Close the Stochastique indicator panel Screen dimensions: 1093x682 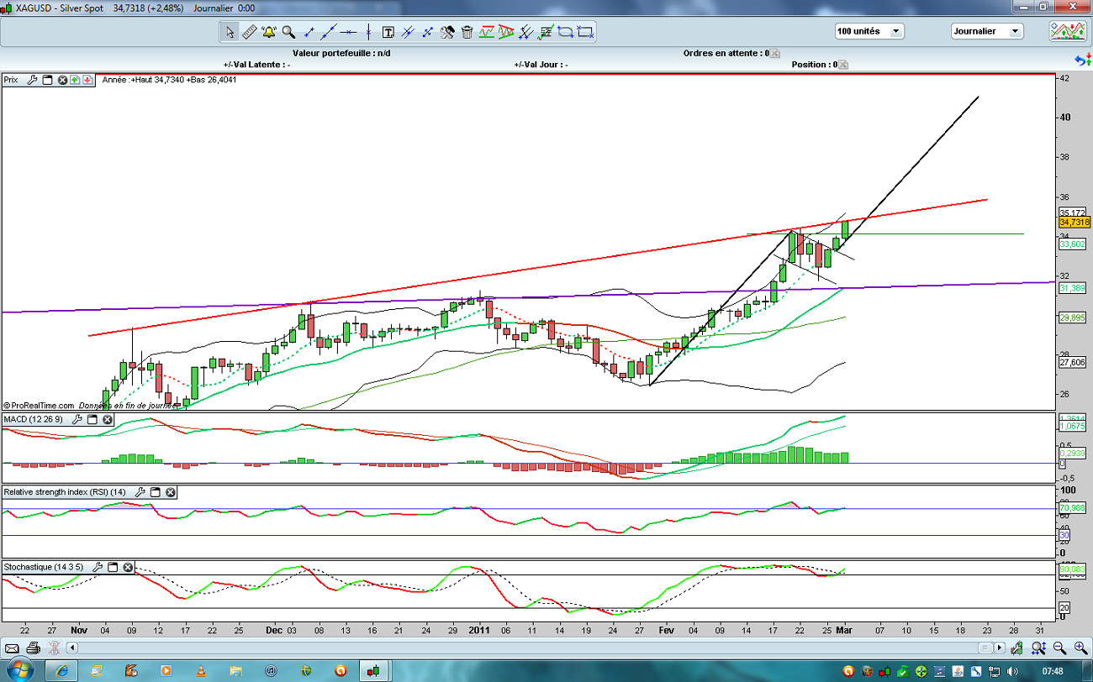[128, 568]
